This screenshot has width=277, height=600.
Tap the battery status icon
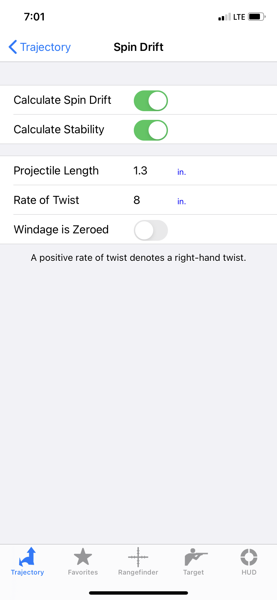[257, 17]
